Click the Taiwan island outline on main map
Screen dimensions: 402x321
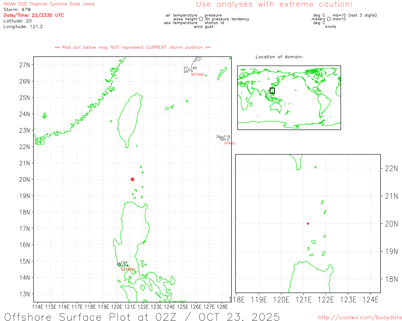click(x=130, y=119)
